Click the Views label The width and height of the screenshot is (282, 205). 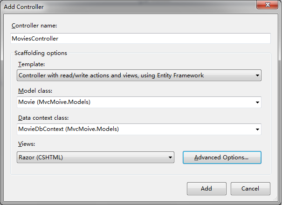[27, 144]
